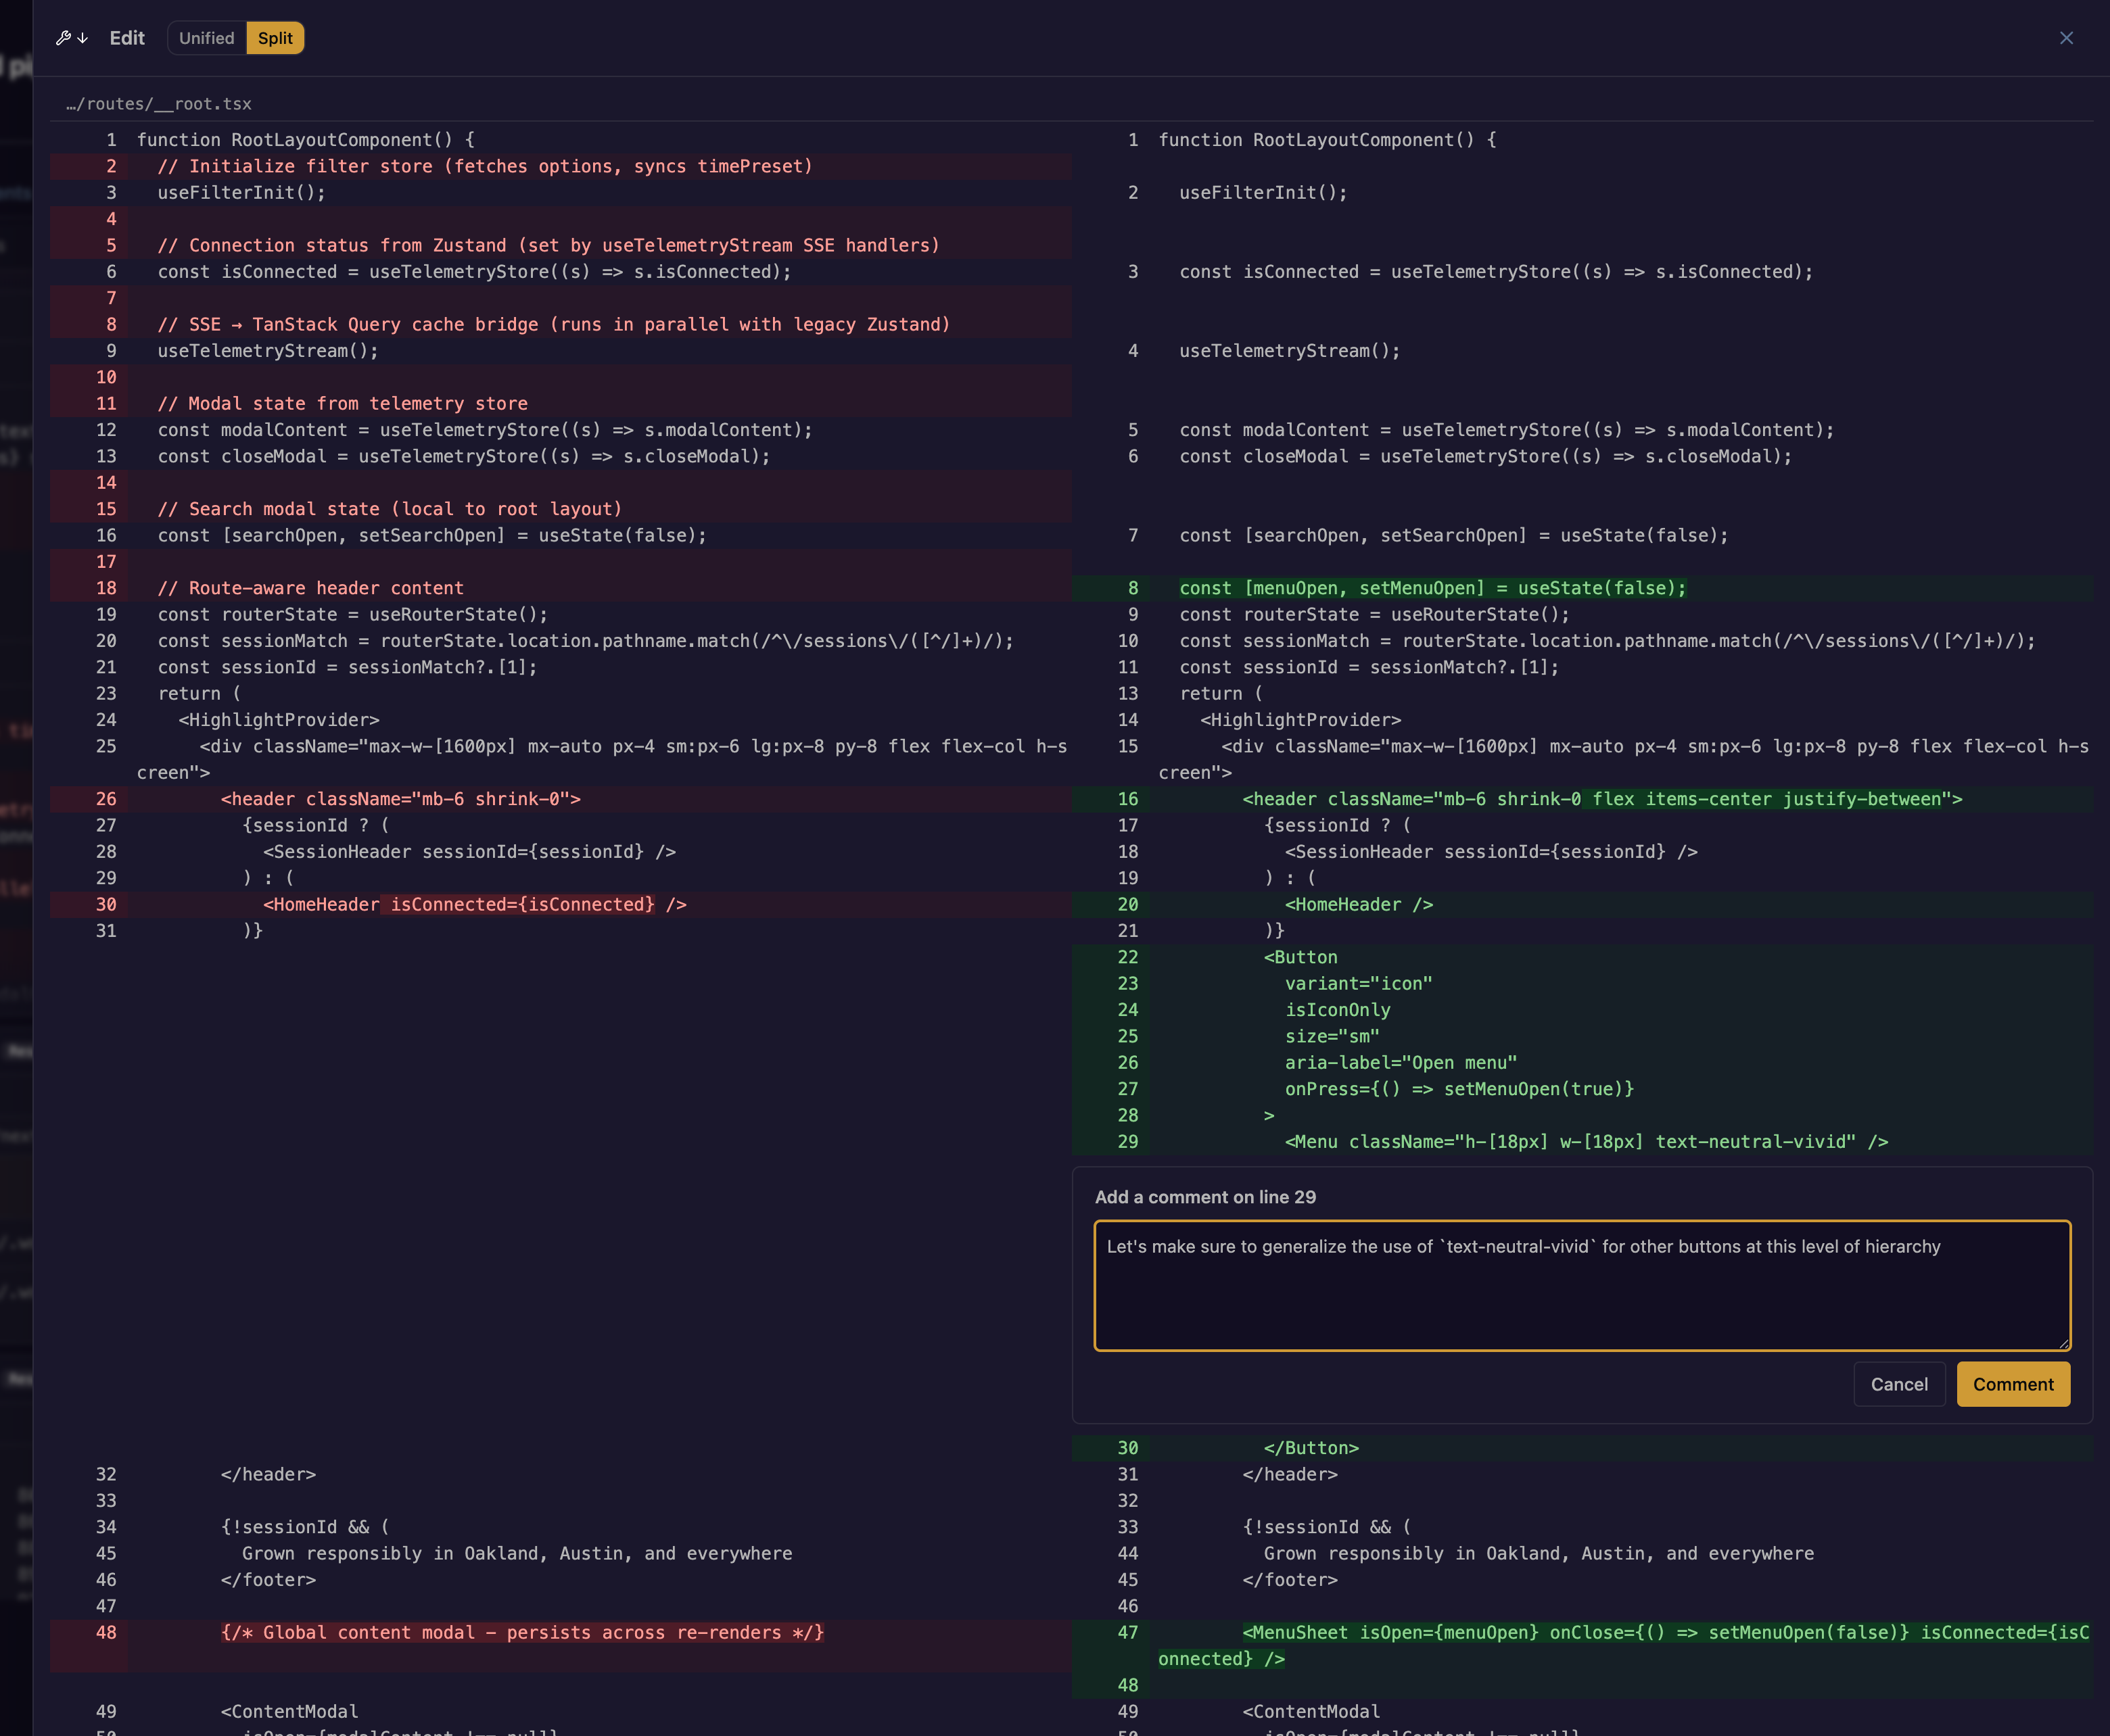This screenshot has width=2110, height=1736.
Task: Click inside the comment text area
Action: [x=1580, y=1285]
